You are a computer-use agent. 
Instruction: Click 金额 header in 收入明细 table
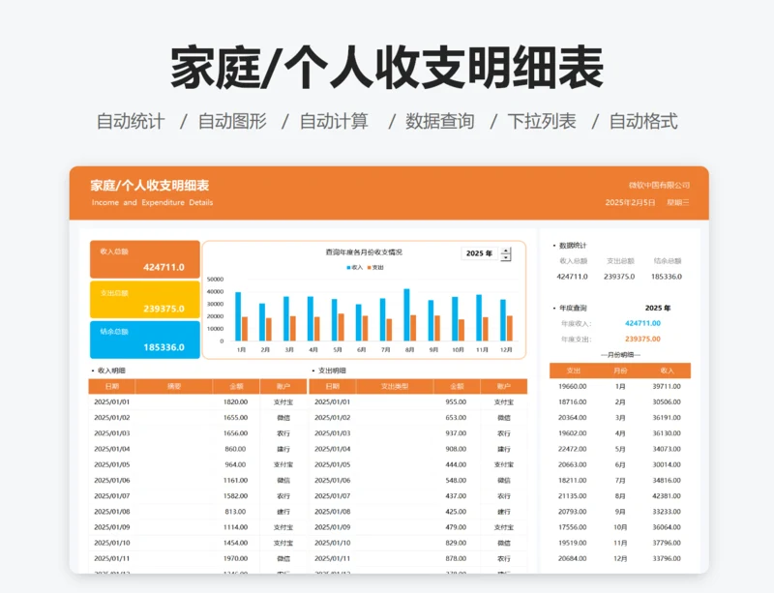tap(236, 386)
